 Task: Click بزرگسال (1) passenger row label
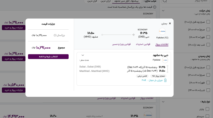point(59,35)
